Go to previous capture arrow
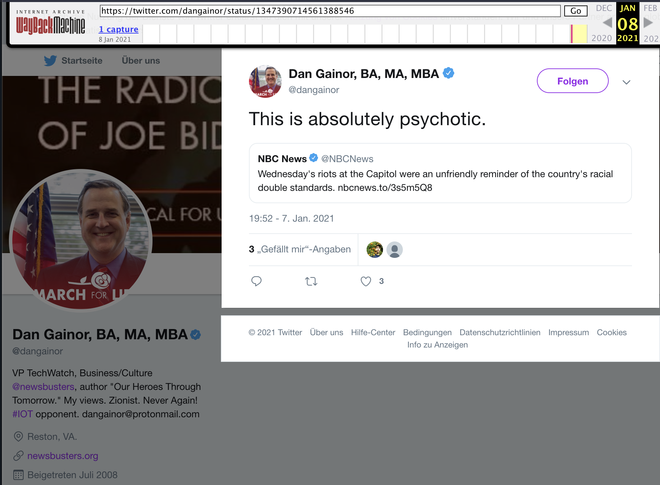660x485 pixels. (607, 23)
